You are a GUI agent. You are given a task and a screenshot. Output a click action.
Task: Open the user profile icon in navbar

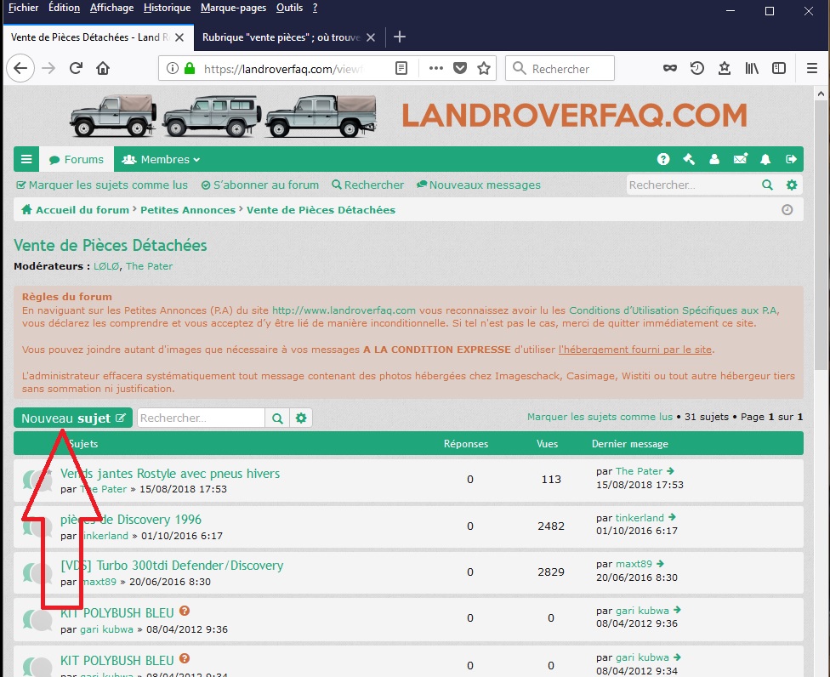(714, 159)
